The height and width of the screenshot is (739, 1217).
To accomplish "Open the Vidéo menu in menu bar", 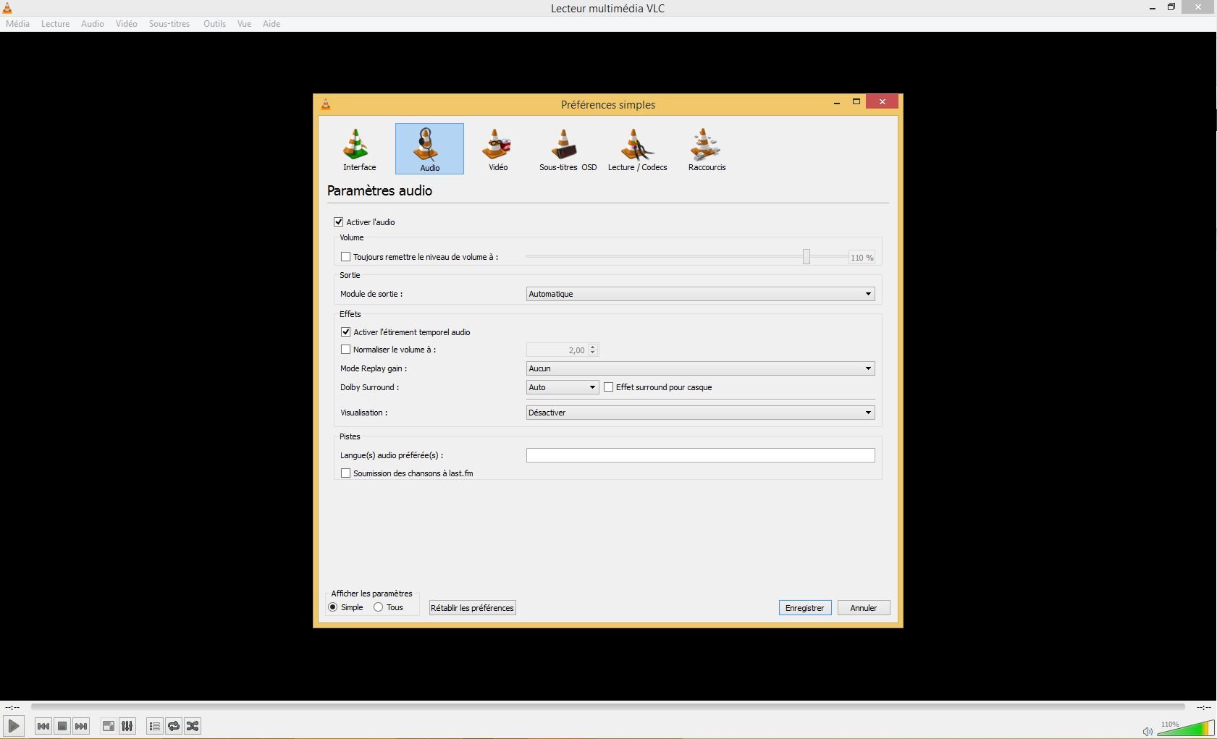I will [126, 24].
